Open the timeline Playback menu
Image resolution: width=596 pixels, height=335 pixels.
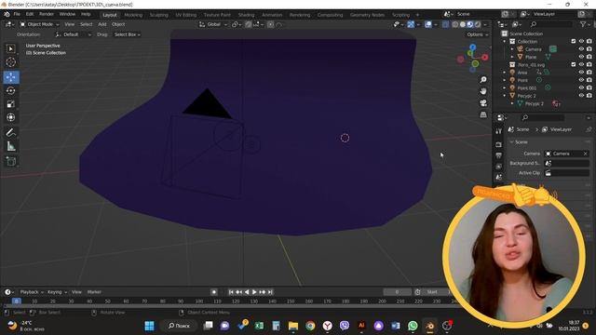point(31,292)
